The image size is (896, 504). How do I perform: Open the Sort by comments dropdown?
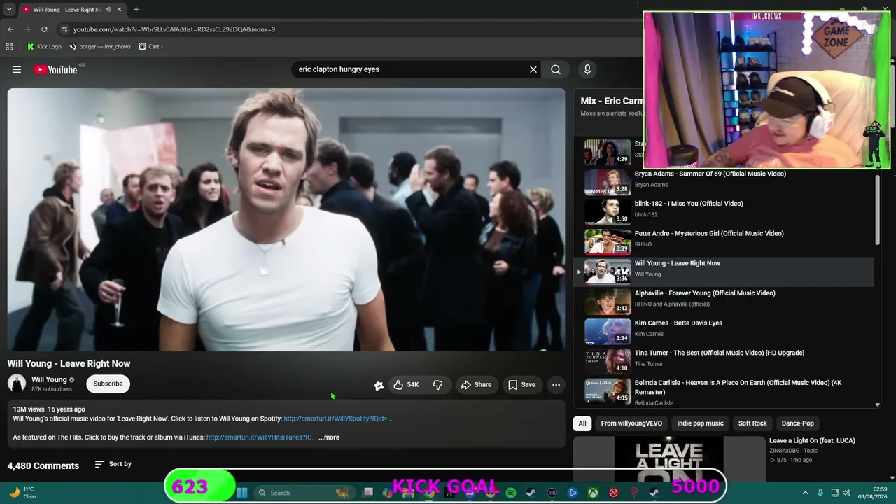[x=113, y=464]
